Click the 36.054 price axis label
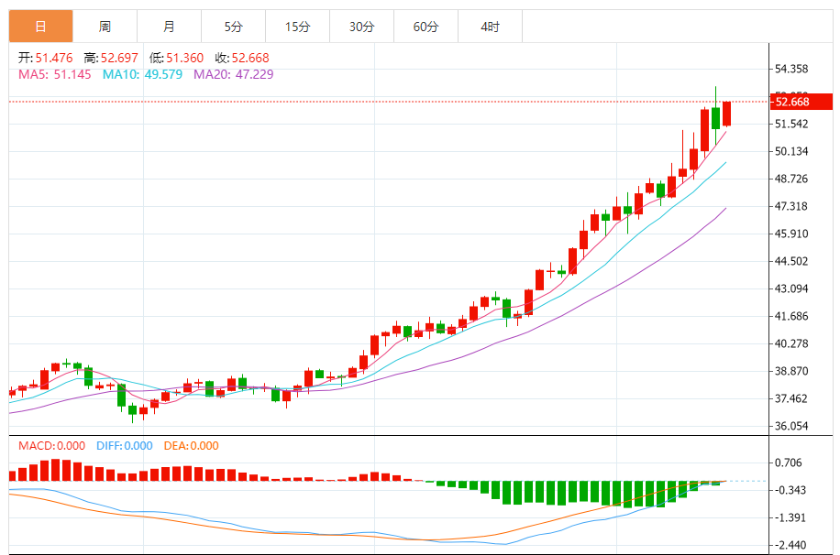The image size is (840, 555). [790, 426]
